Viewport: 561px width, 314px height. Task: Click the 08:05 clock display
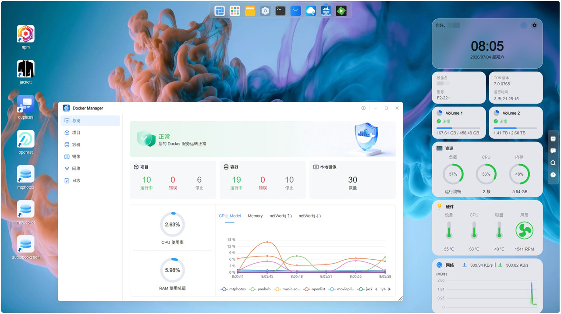pos(487,46)
